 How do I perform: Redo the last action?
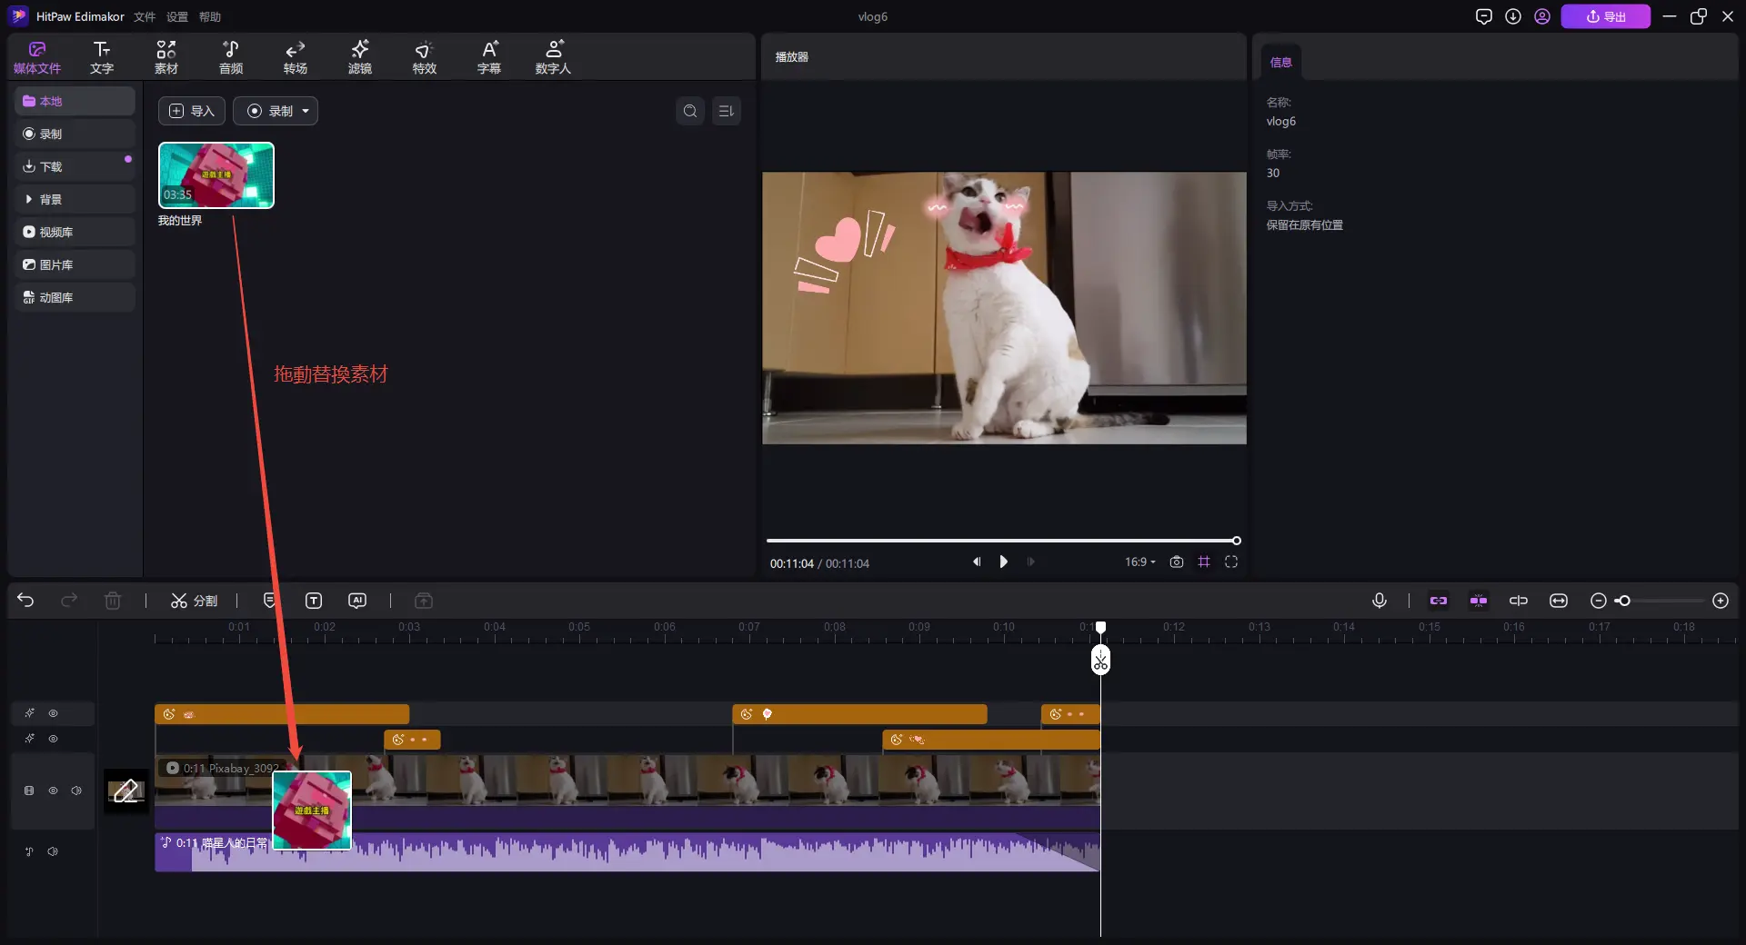(x=69, y=601)
